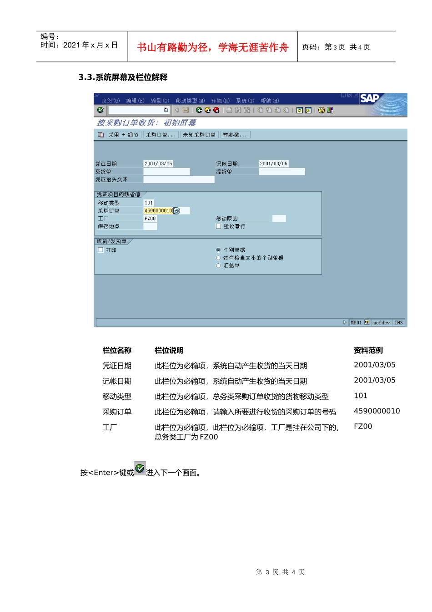The image size is (432, 612).
Task: Click the Last Page icon
Action: tap(286, 110)
